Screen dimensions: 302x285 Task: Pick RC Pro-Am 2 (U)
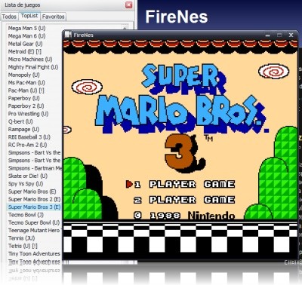pyautogui.click(x=27, y=145)
